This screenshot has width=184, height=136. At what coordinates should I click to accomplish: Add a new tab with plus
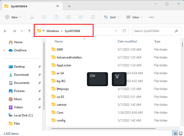point(69,6)
